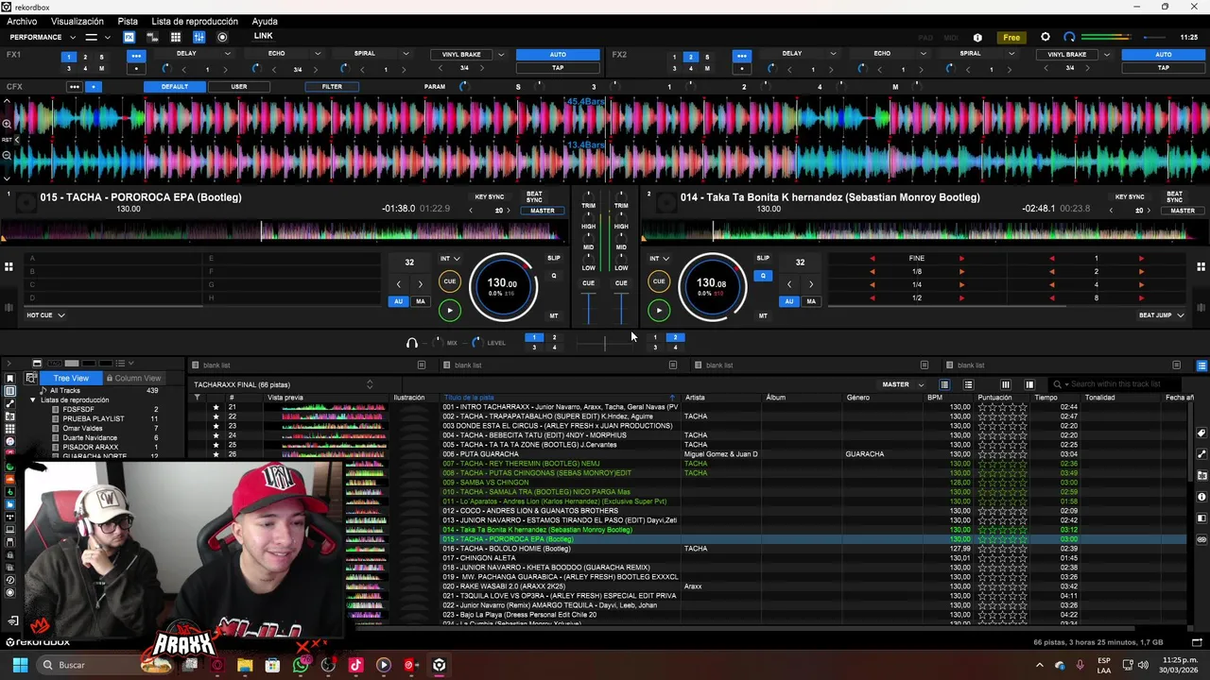Play deck 1 with the green play button

pos(449,310)
